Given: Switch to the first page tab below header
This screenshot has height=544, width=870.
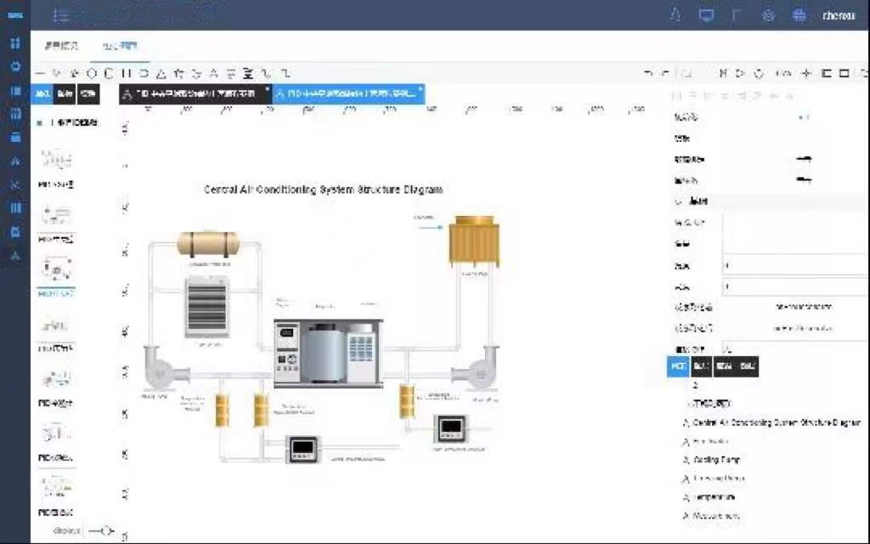Looking at the screenshot, I should 61,46.
